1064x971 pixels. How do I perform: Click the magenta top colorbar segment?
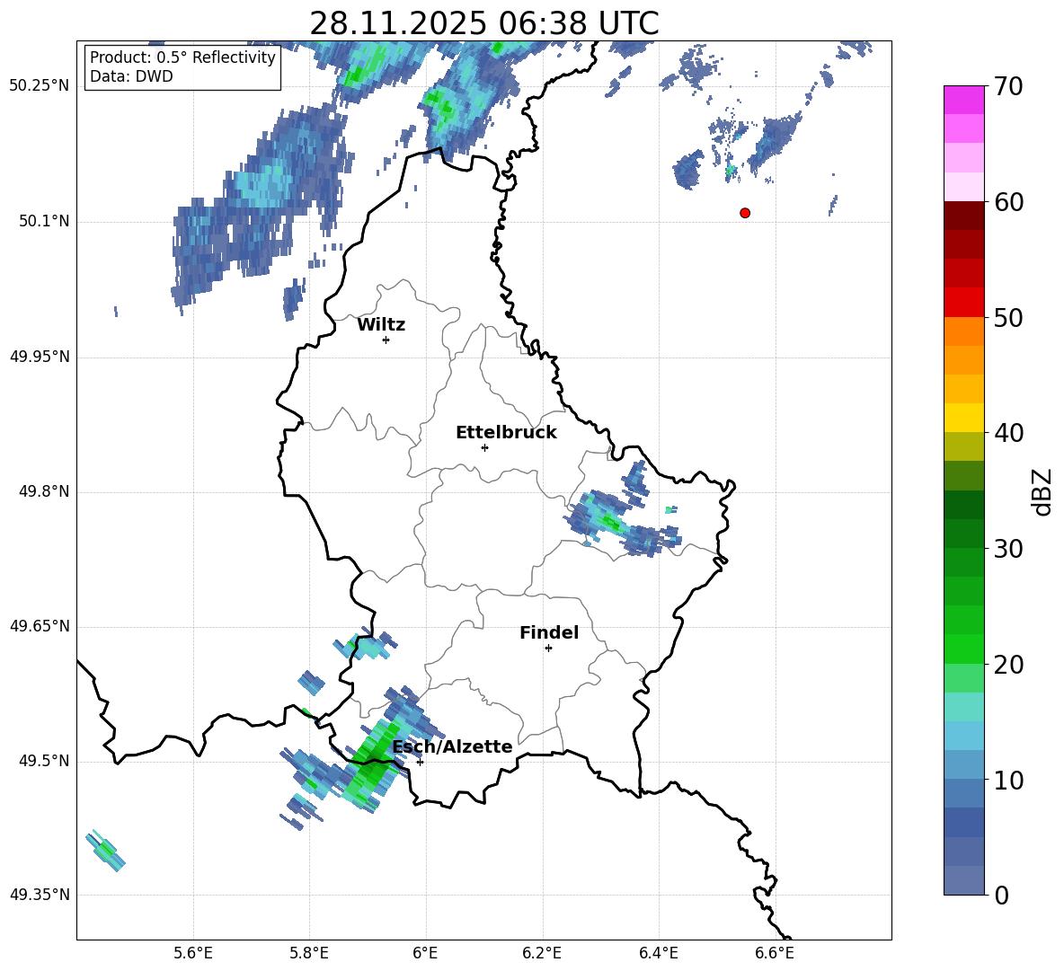pyautogui.click(x=963, y=101)
